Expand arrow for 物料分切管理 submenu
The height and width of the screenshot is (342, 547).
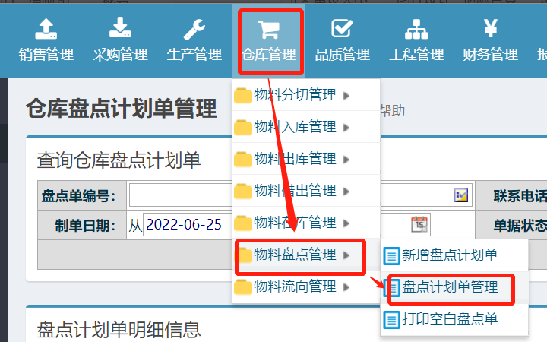tap(346, 96)
